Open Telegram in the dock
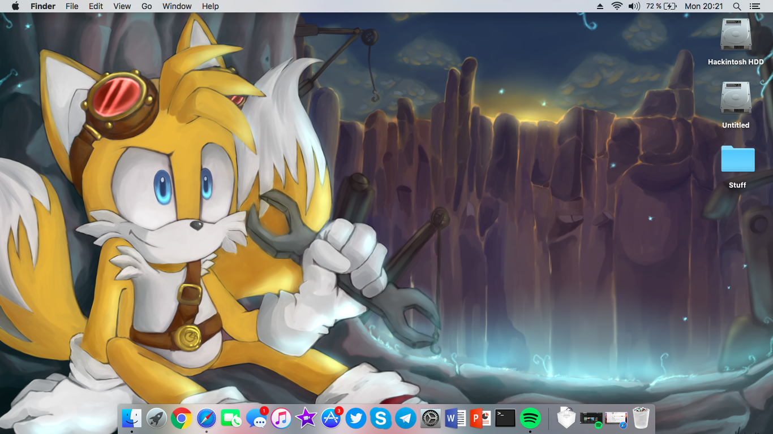 tap(406, 419)
